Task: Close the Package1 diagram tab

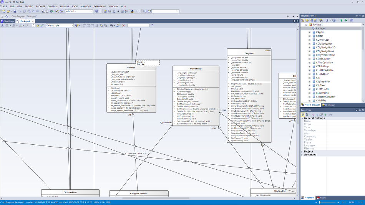Action: (x=33, y=21)
